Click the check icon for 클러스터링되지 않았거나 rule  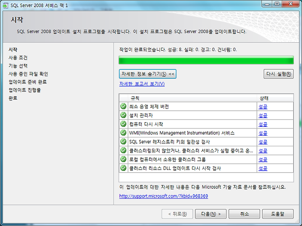pyautogui.click(x=123, y=151)
